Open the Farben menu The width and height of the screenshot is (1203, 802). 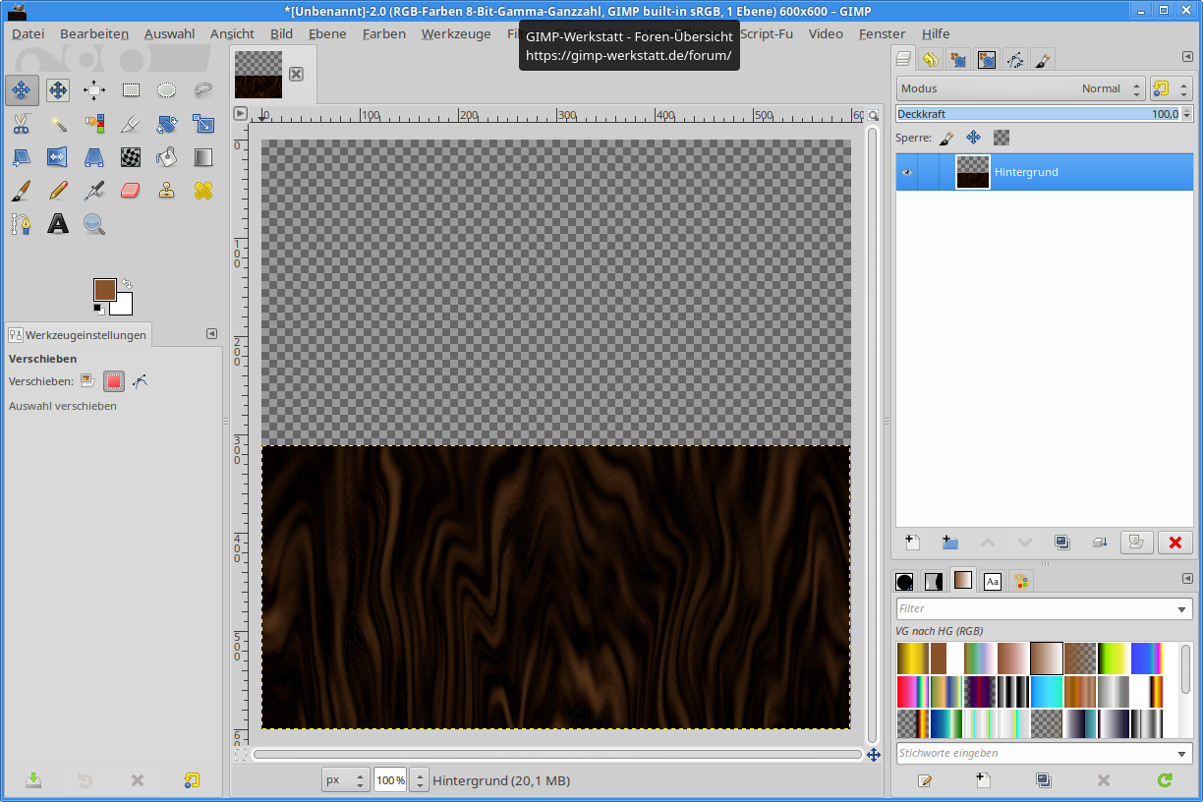point(383,33)
